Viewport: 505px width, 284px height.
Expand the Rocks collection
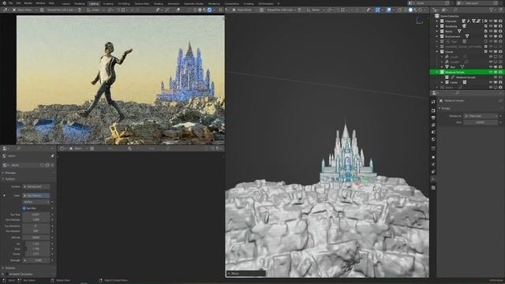(437, 32)
